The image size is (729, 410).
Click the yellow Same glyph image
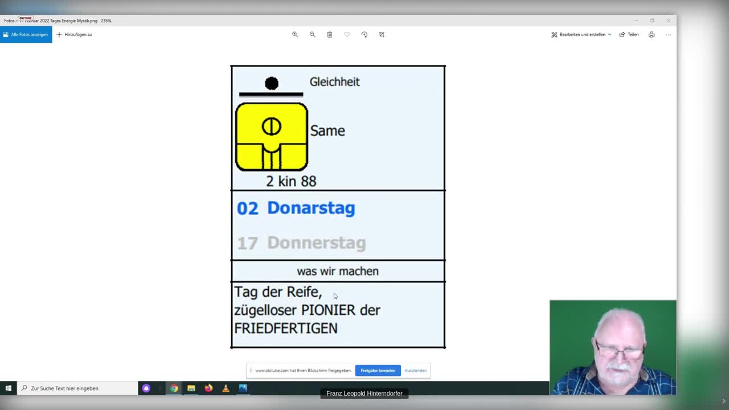point(272,137)
